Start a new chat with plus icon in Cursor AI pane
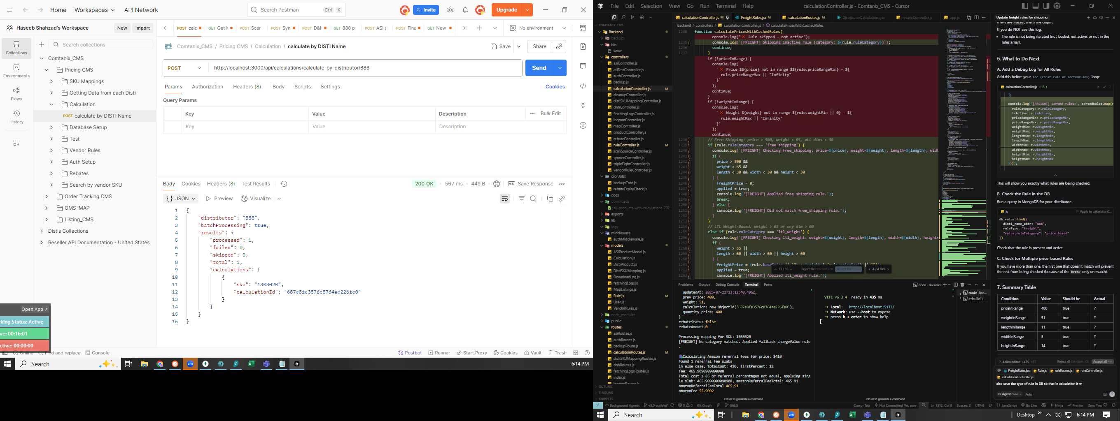 click(1089, 18)
